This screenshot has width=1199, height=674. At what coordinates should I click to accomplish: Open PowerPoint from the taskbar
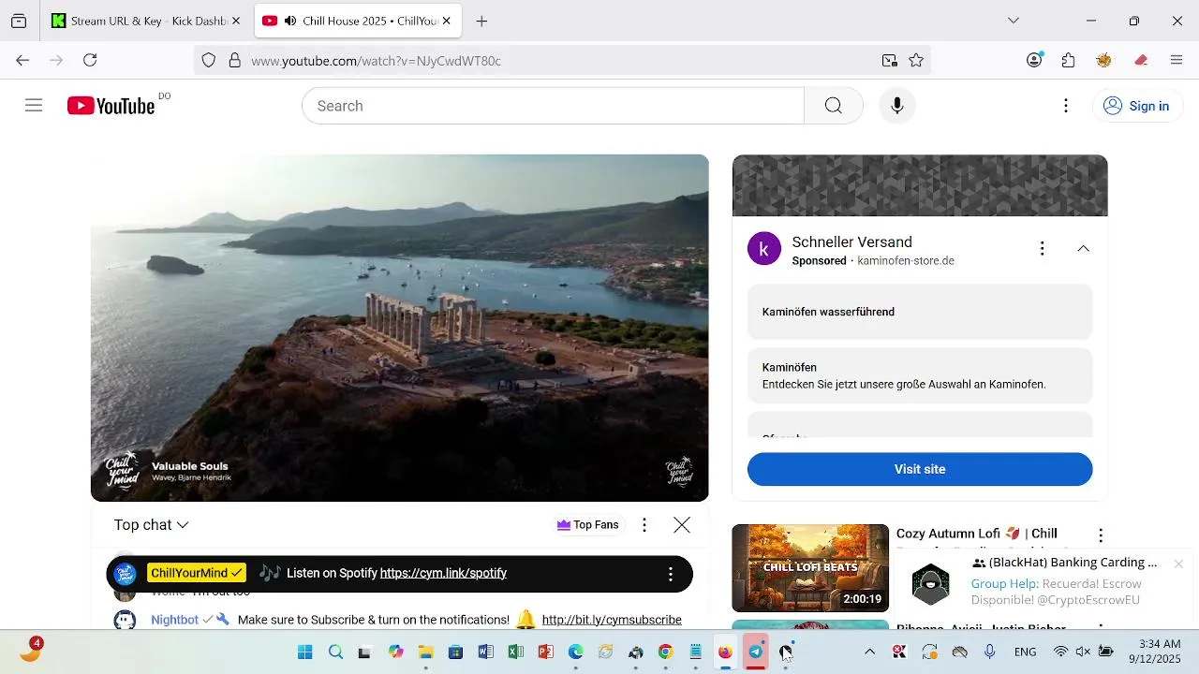point(545,652)
